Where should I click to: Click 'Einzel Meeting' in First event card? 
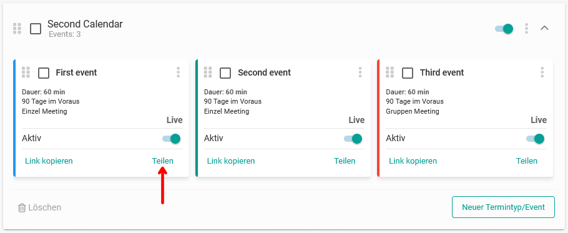[44, 111]
